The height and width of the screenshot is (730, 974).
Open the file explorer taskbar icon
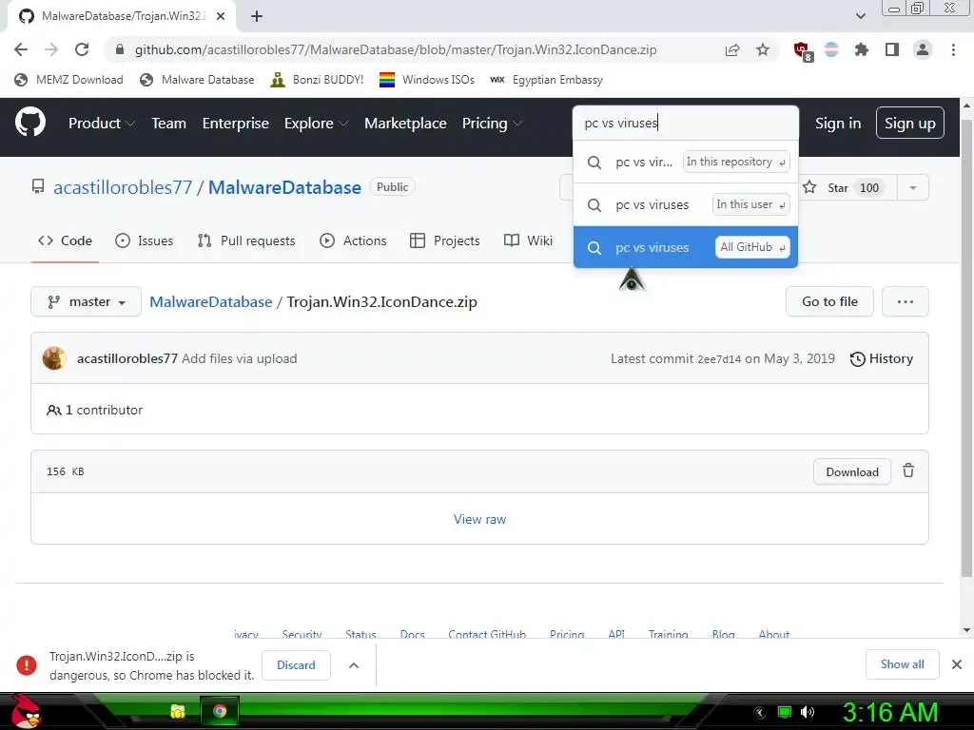(x=178, y=711)
